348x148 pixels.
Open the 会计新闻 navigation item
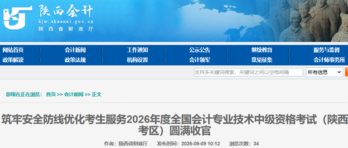(x=75, y=50)
